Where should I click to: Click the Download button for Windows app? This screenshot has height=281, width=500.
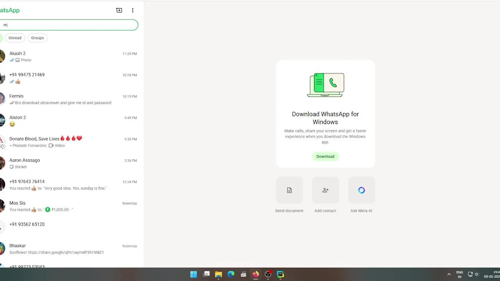(325, 157)
